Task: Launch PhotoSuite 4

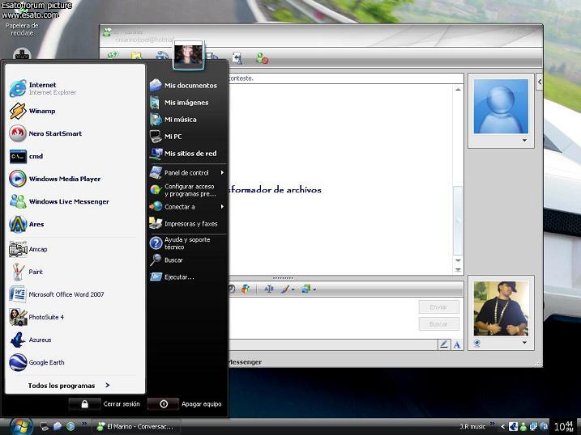Action: coord(74,317)
